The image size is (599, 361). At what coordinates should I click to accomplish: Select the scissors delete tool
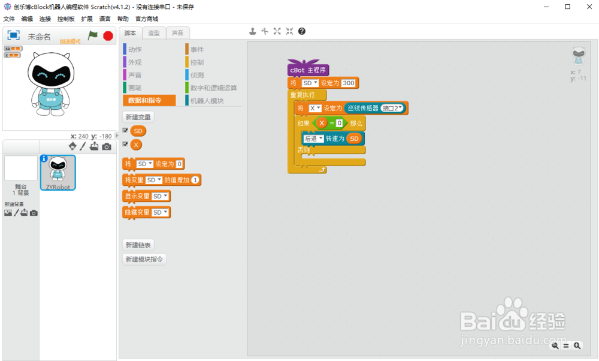click(264, 31)
